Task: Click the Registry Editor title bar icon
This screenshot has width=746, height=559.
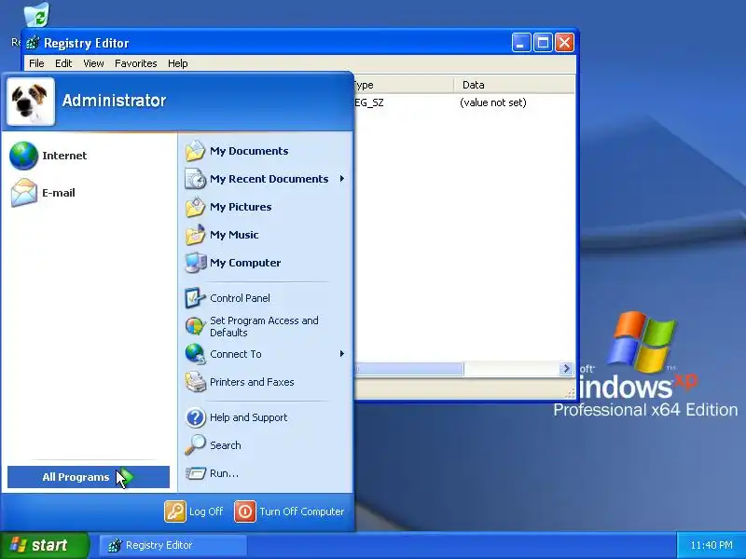Action: pos(33,43)
